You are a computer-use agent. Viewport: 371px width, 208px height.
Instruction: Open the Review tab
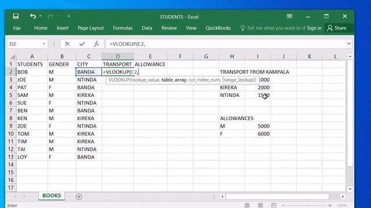coord(169,28)
